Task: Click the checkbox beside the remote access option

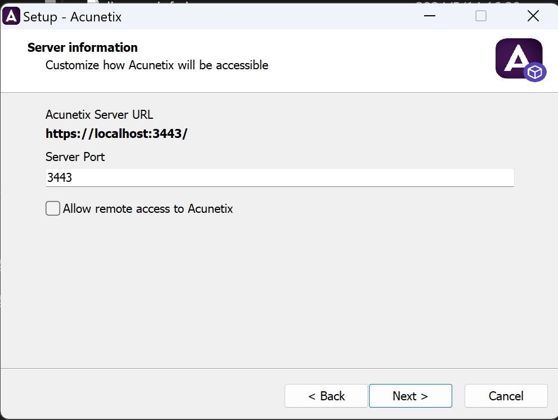Action: (52, 208)
